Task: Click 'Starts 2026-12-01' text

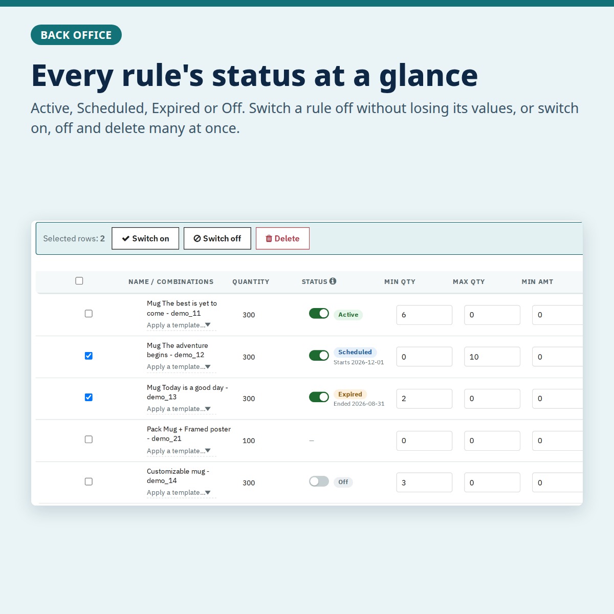Action: (x=359, y=362)
